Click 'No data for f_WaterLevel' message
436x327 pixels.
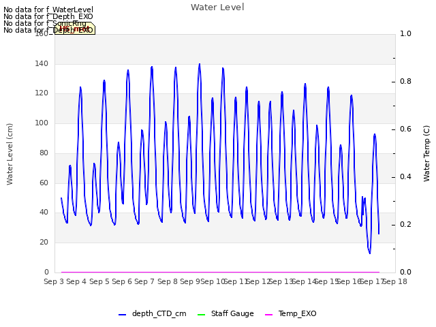48,10
